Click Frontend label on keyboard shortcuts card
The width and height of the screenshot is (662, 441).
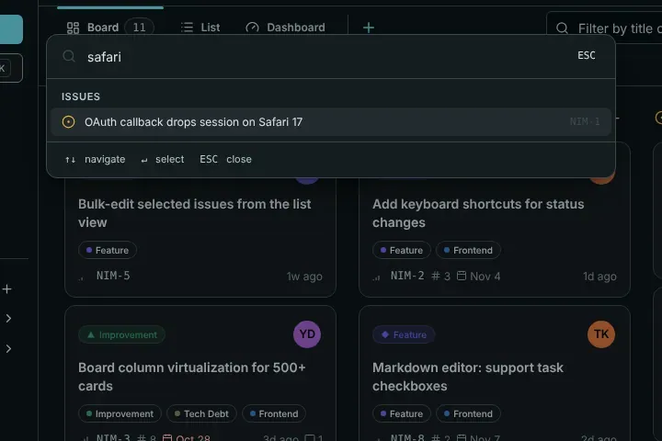coord(468,250)
